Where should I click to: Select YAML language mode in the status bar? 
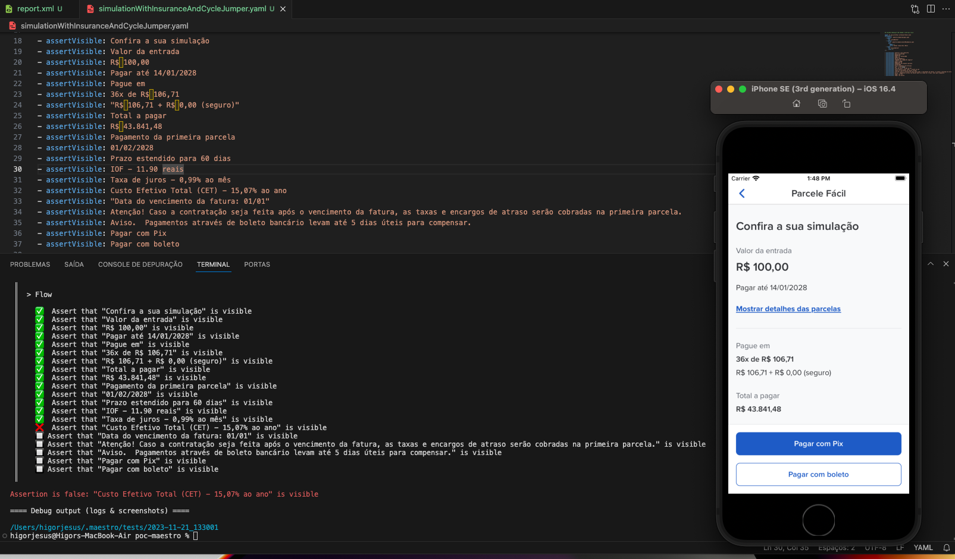923,547
